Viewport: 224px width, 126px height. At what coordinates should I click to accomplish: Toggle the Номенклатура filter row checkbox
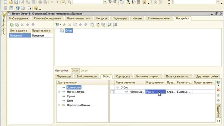click(x=112, y=92)
